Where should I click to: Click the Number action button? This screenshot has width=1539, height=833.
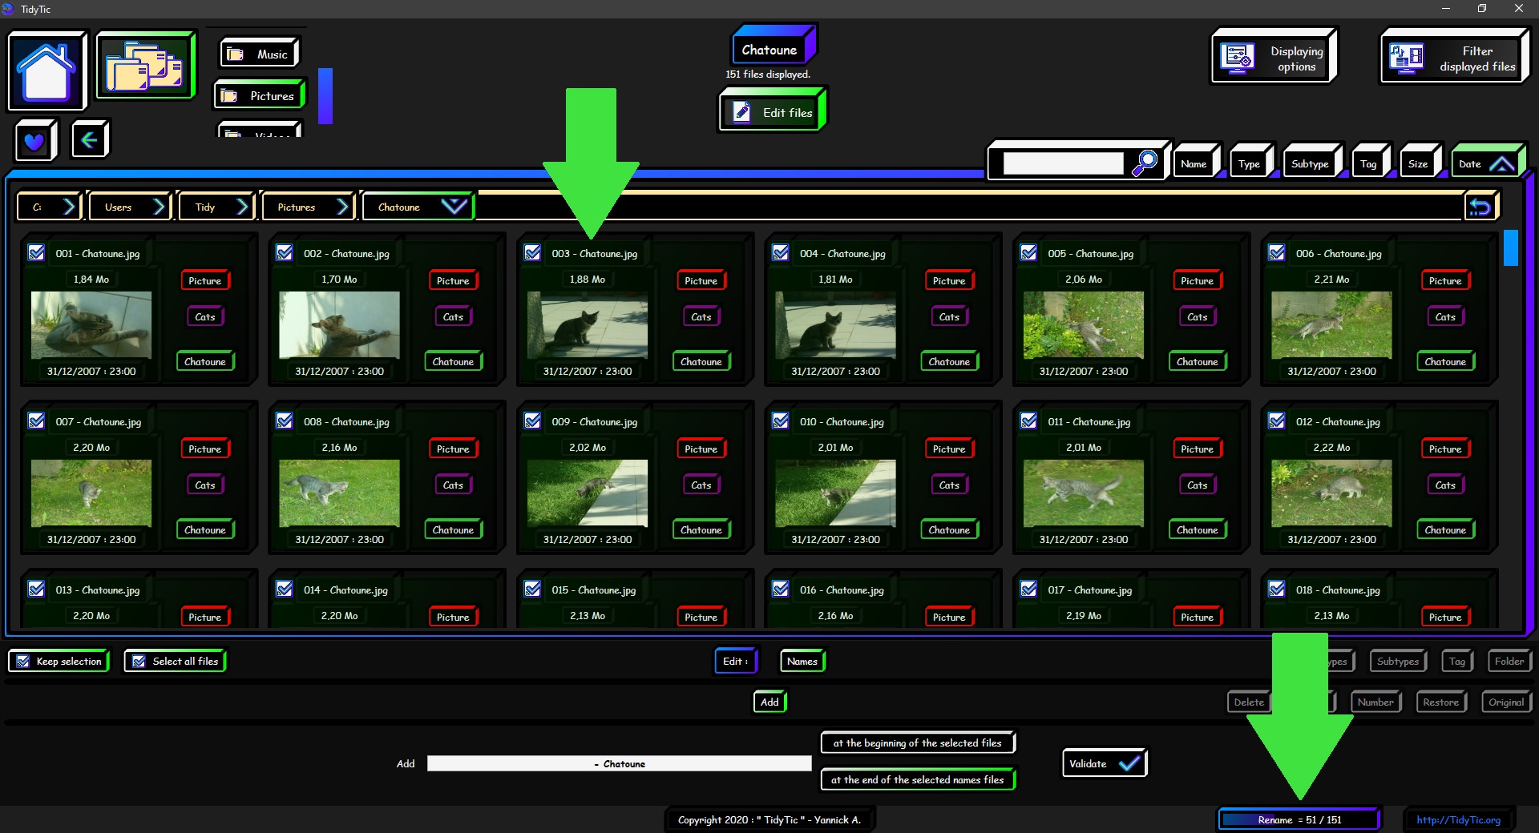(x=1375, y=702)
